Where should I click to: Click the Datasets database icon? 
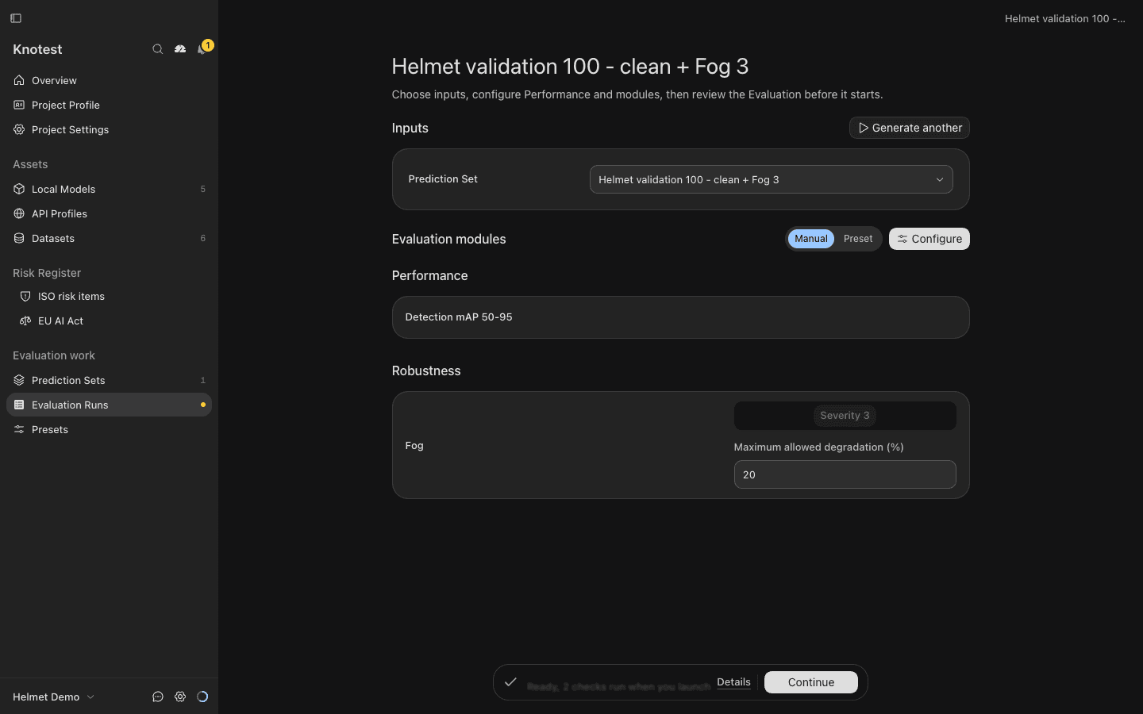coord(19,238)
